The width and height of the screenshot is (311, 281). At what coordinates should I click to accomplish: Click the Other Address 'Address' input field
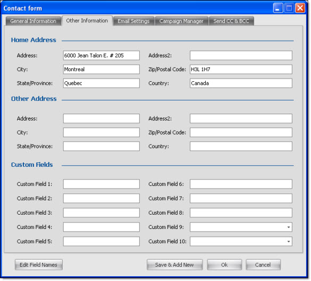(102, 118)
